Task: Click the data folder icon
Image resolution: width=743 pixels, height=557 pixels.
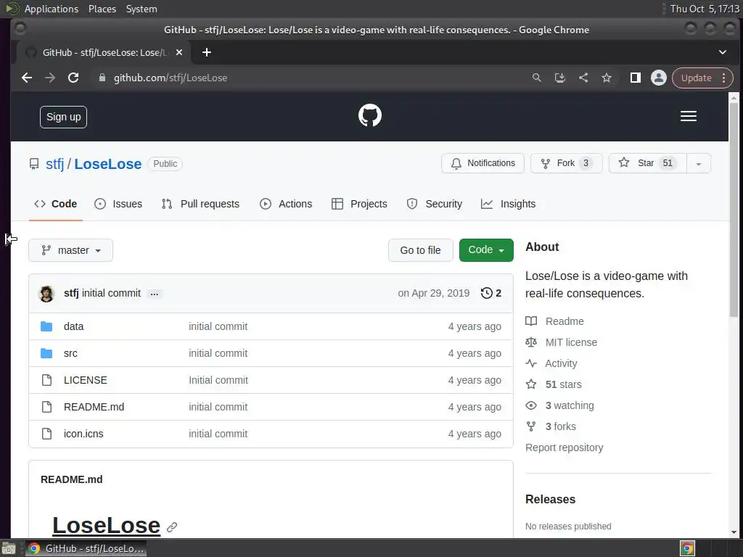Action: pyautogui.click(x=46, y=326)
